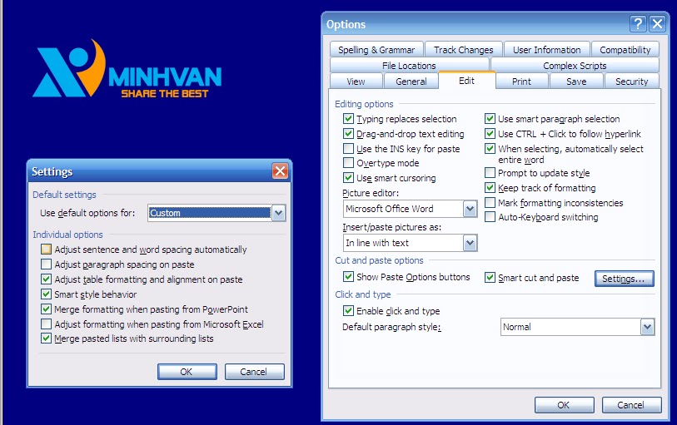Toggle Merge pasted lists with surrounding lists

(x=46, y=339)
